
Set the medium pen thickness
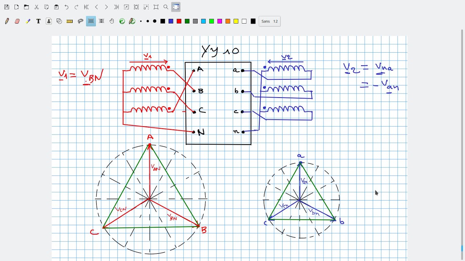pos(147,21)
